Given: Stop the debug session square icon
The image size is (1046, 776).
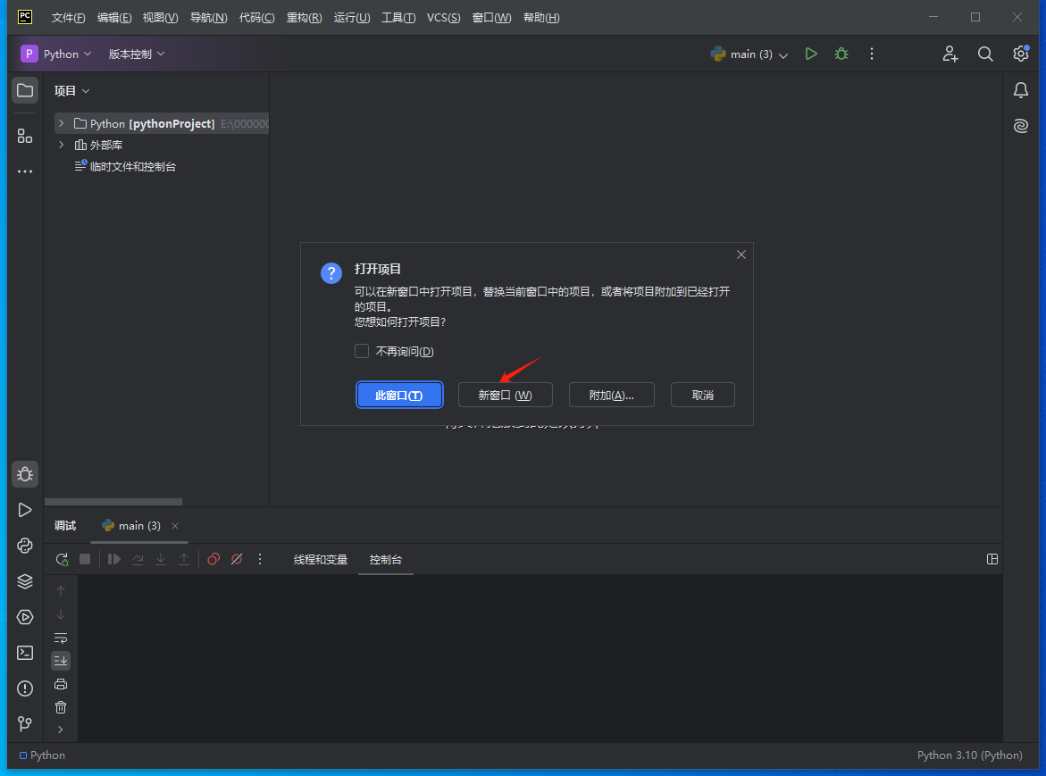Looking at the screenshot, I should pyautogui.click(x=85, y=559).
